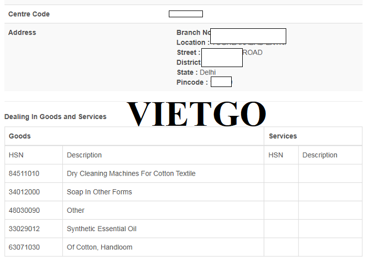Click the Services column header

point(283,136)
